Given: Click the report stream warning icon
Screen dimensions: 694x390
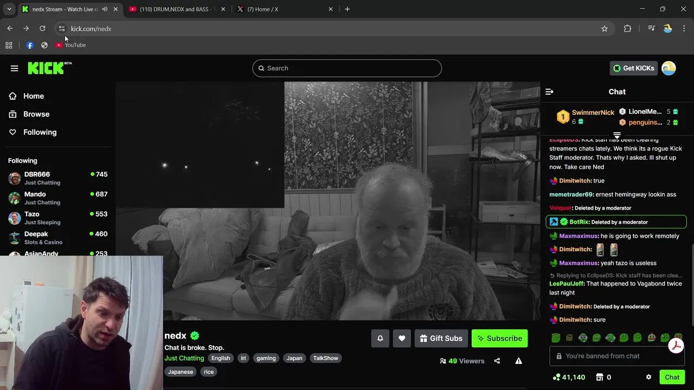Looking at the screenshot, I should pyautogui.click(x=518, y=361).
